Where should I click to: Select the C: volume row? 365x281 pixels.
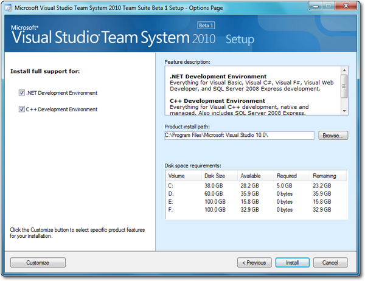pyautogui.click(x=256, y=186)
